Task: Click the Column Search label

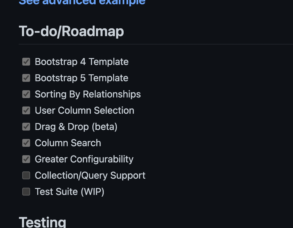Action: 68,143
